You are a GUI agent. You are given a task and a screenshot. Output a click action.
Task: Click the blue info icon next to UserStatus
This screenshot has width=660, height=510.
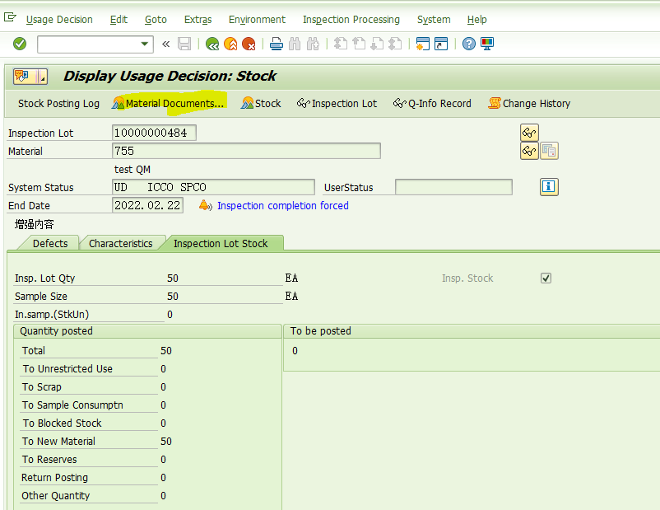(x=549, y=187)
